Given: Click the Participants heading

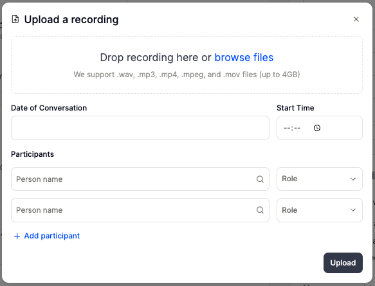Looking at the screenshot, I should coord(33,154).
